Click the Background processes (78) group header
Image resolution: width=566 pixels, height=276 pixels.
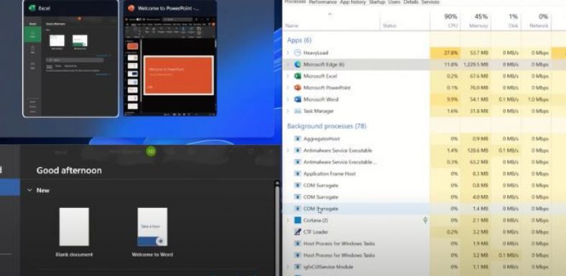327,126
